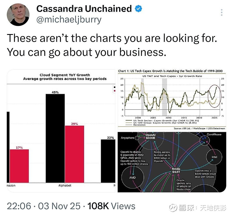Click the 108K Views count

coord(111,206)
